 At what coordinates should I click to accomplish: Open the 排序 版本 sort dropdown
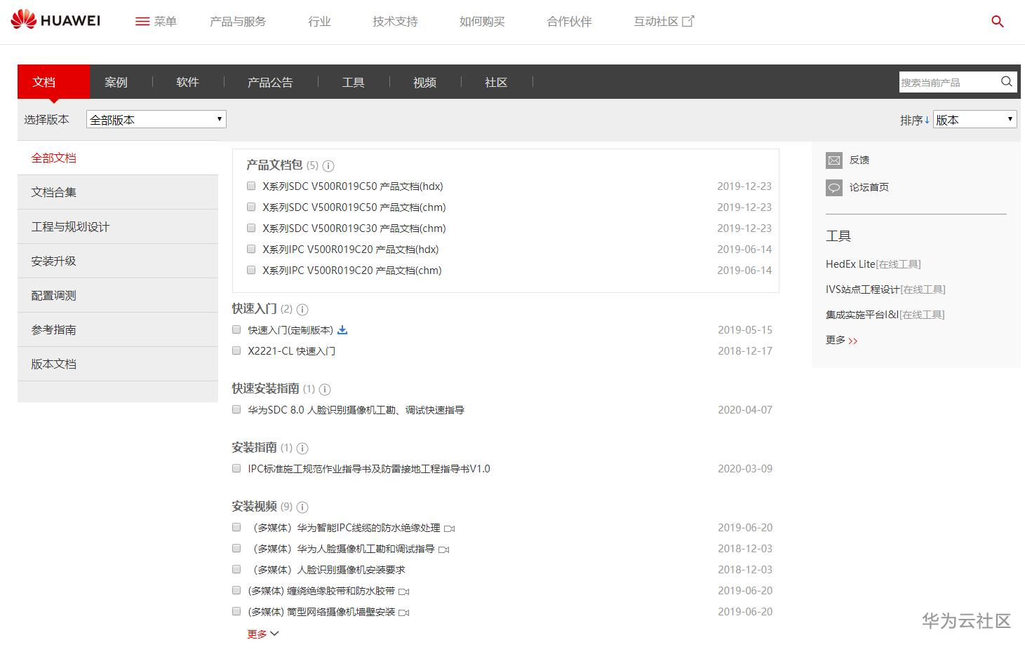click(975, 119)
